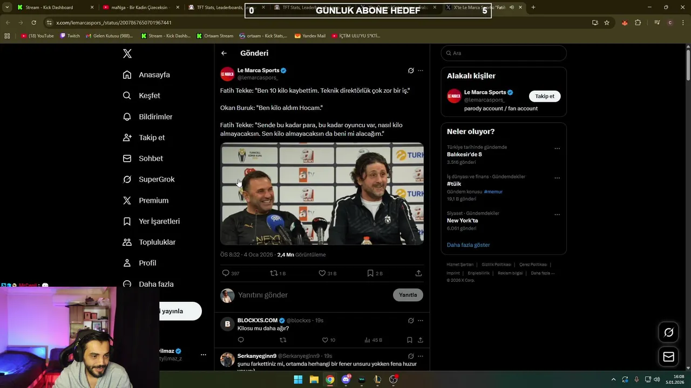Open the #tüik trending topic
The image size is (691, 388).
tap(454, 184)
